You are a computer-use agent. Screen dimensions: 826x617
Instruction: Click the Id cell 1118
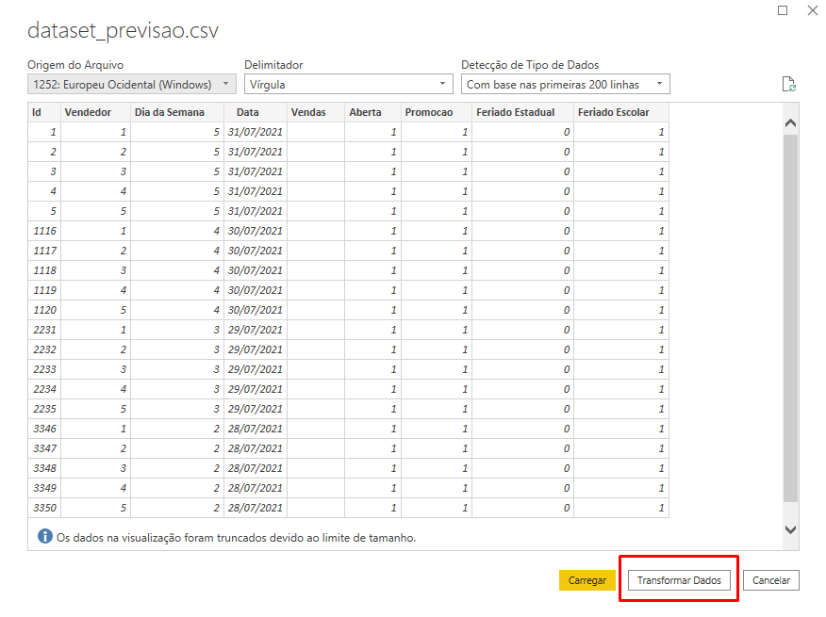coord(44,270)
